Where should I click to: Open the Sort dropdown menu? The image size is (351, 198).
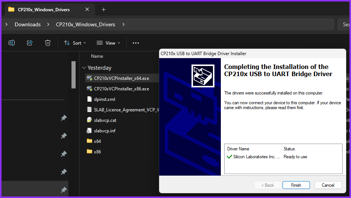coord(75,43)
